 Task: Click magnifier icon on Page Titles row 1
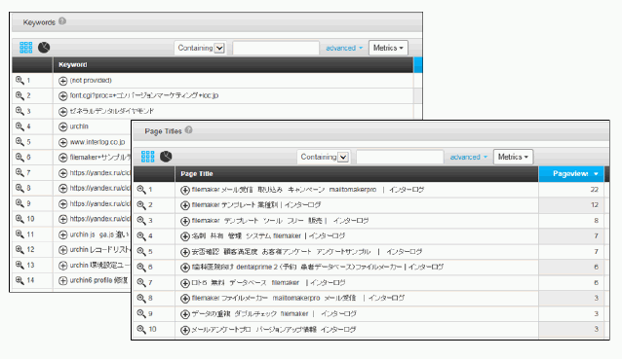(x=141, y=190)
